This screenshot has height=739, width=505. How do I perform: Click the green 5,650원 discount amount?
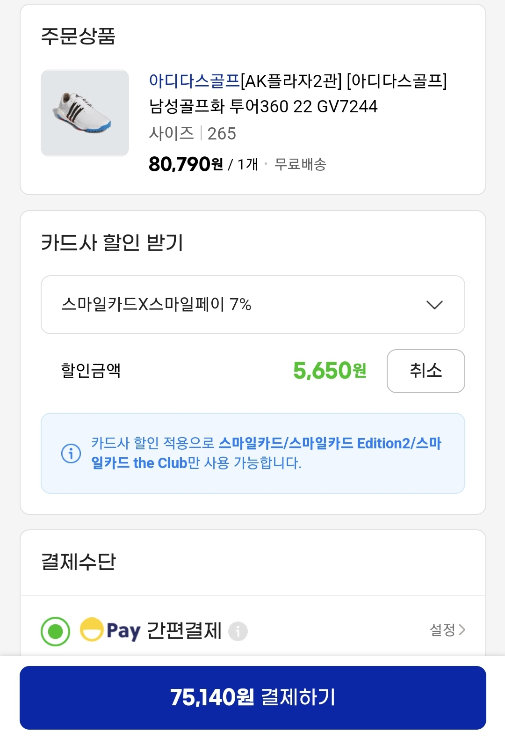(x=329, y=371)
